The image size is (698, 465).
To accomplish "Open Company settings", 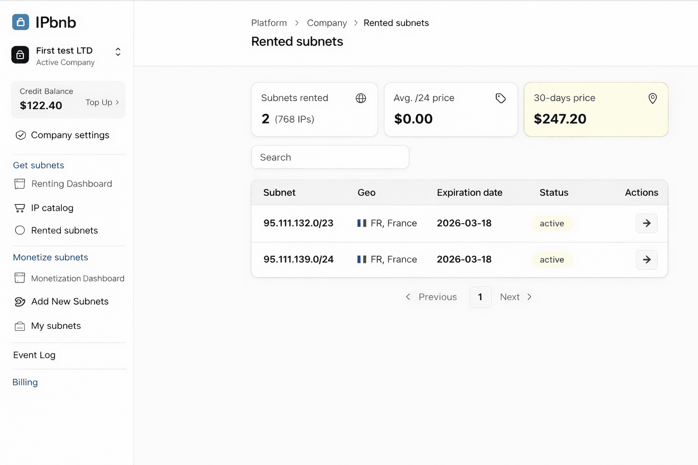I will 70,135.
